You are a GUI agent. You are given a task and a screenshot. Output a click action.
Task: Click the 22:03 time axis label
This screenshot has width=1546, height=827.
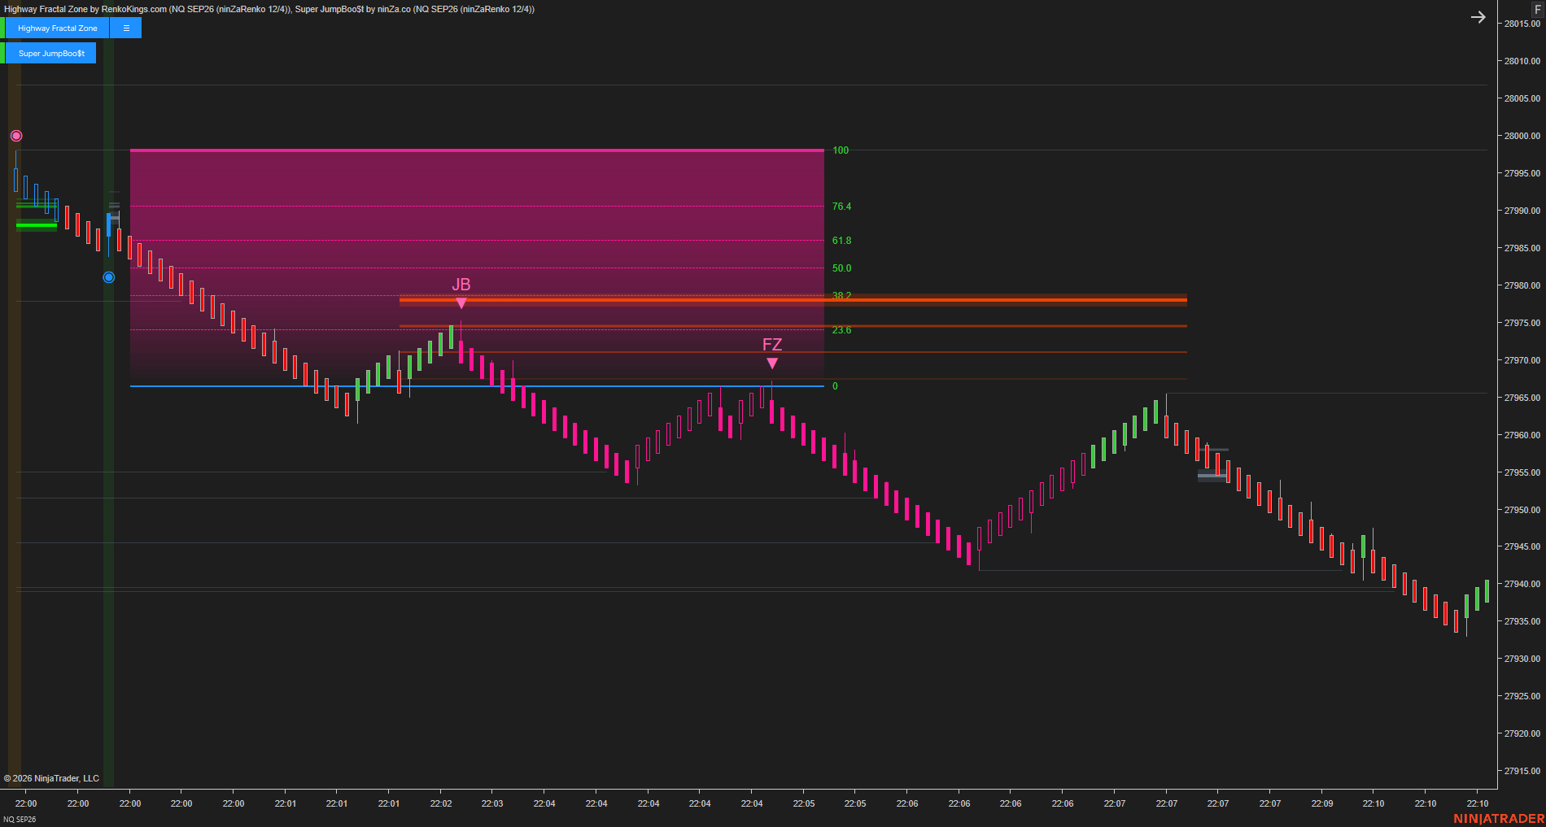(492, 803)
